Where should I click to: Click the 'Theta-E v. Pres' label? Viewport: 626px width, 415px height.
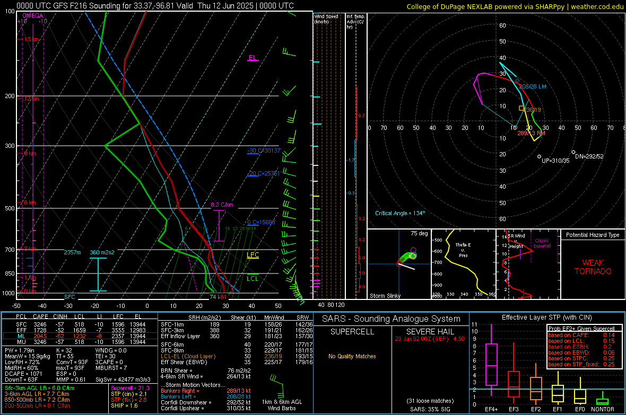[x=463, y=250]
